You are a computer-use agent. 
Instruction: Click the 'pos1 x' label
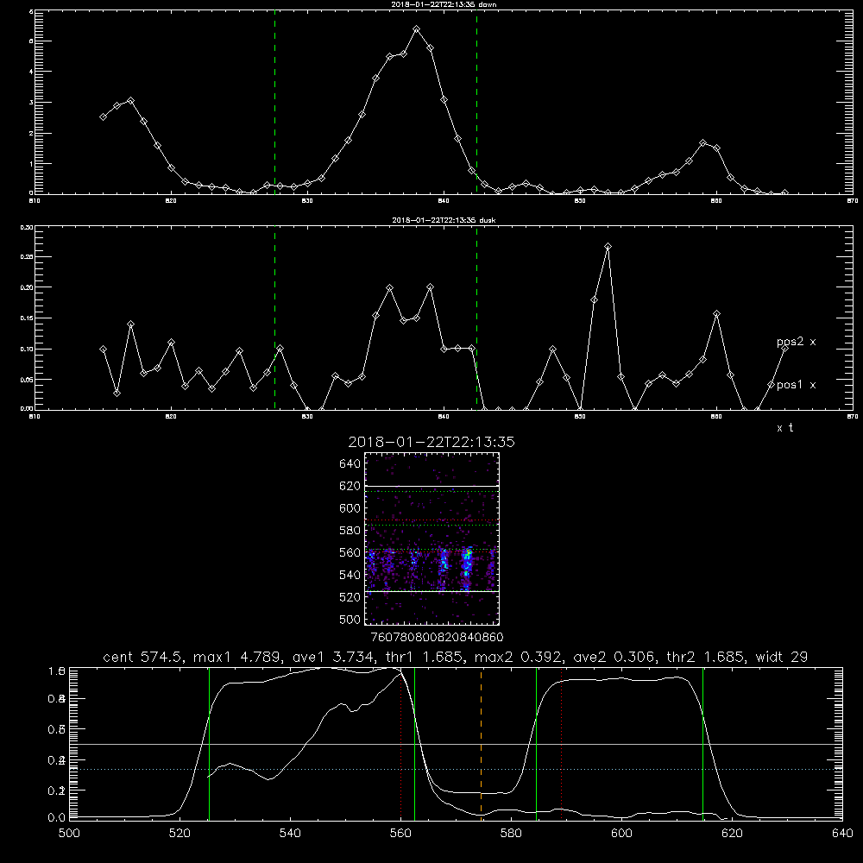(796, 385)
